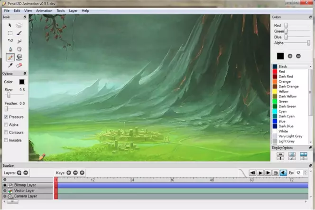Open the Layer menu
Viewport: 315px width, 210px height.
point(73,10)
